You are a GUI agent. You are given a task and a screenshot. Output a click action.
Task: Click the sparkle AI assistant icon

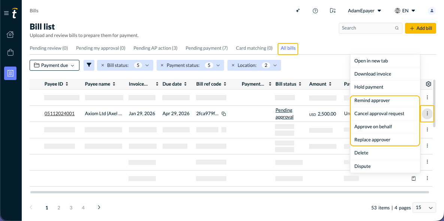tap(297, 11)
